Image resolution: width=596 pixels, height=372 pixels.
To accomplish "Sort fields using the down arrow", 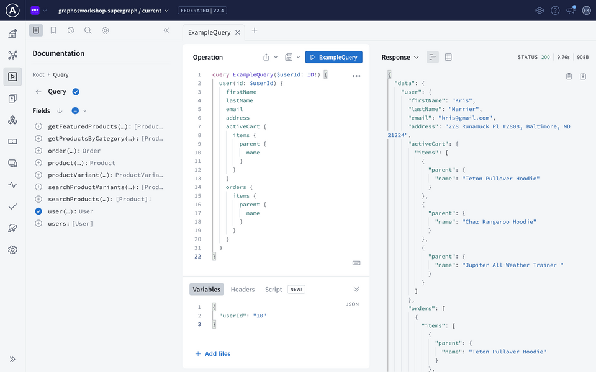I will coord(60,111).
